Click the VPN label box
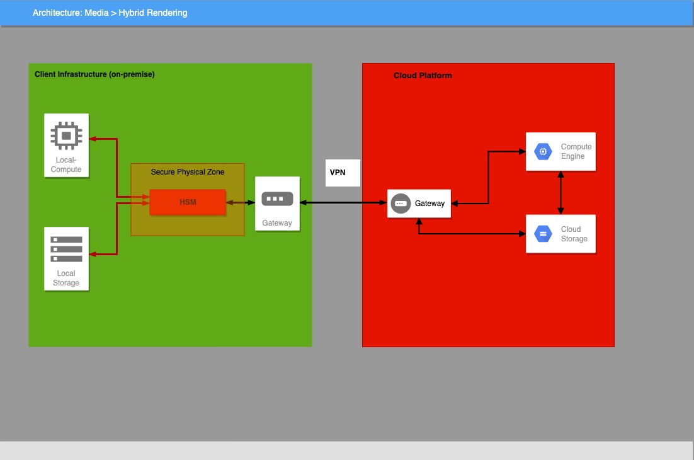This screenshot has width=694, height=460. coord(343,173)
